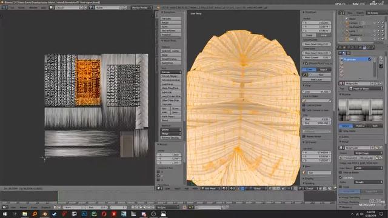388x218 pixels.
Task: Toggle the selected texture slot checkbox
Action: tap(370, 59)
